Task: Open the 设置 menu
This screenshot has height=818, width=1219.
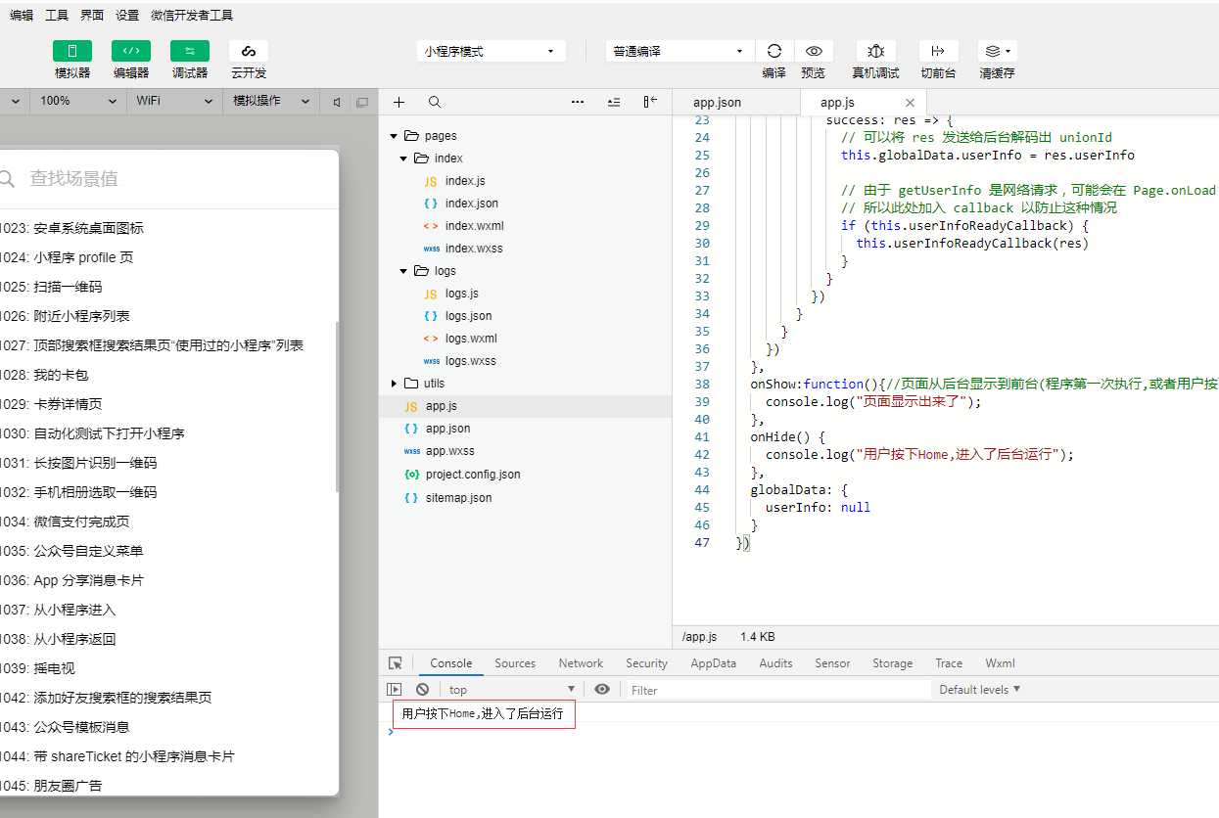Action: coord(127,16)
